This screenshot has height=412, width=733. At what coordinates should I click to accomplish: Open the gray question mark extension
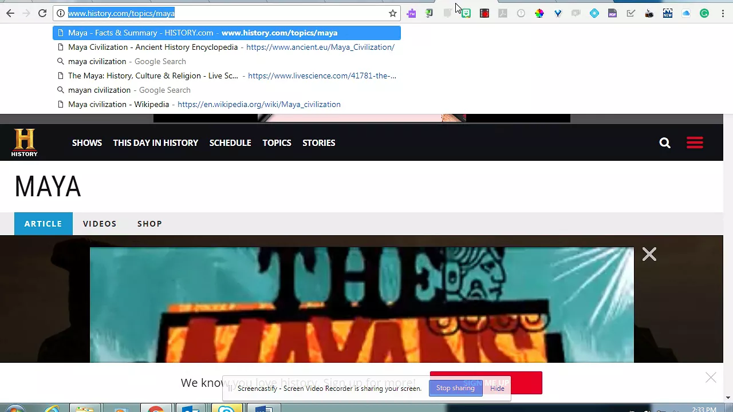(x=521, y=13)
